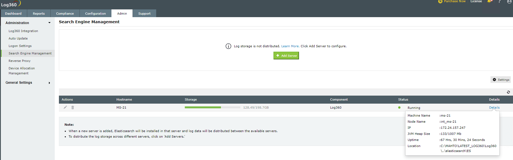This screenshot has height=160, width=513.
Task: Click the Node Name value int_ms-21
Action: (x=448, y=122)
